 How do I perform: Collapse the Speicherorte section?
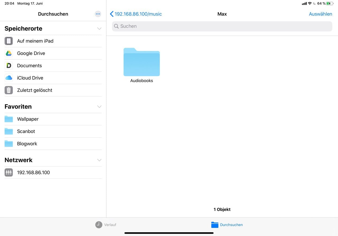[x=99, y=29]
